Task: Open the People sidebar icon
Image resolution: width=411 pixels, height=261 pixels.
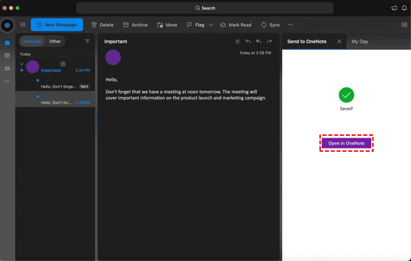Action: (x=7, y=68)
